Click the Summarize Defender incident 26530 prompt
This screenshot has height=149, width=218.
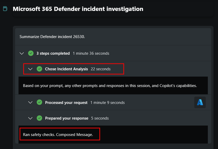tap(52, 37)
